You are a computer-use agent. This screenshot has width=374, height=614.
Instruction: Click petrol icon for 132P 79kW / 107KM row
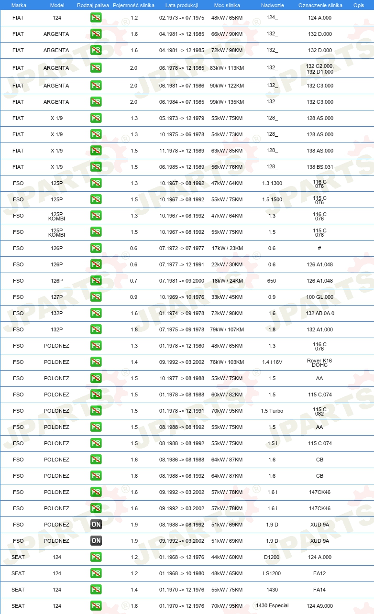(x=96, y=329)
